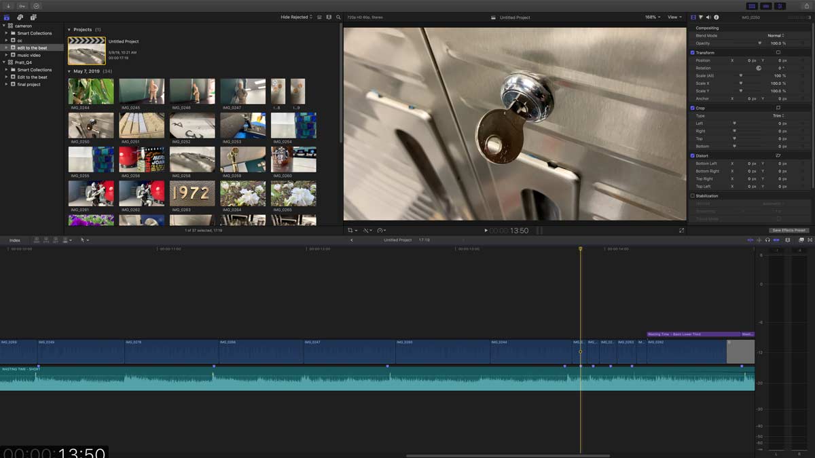Select the Pratt_Q4 library
The height and width of the screenshot is (458, 815).
24,62
